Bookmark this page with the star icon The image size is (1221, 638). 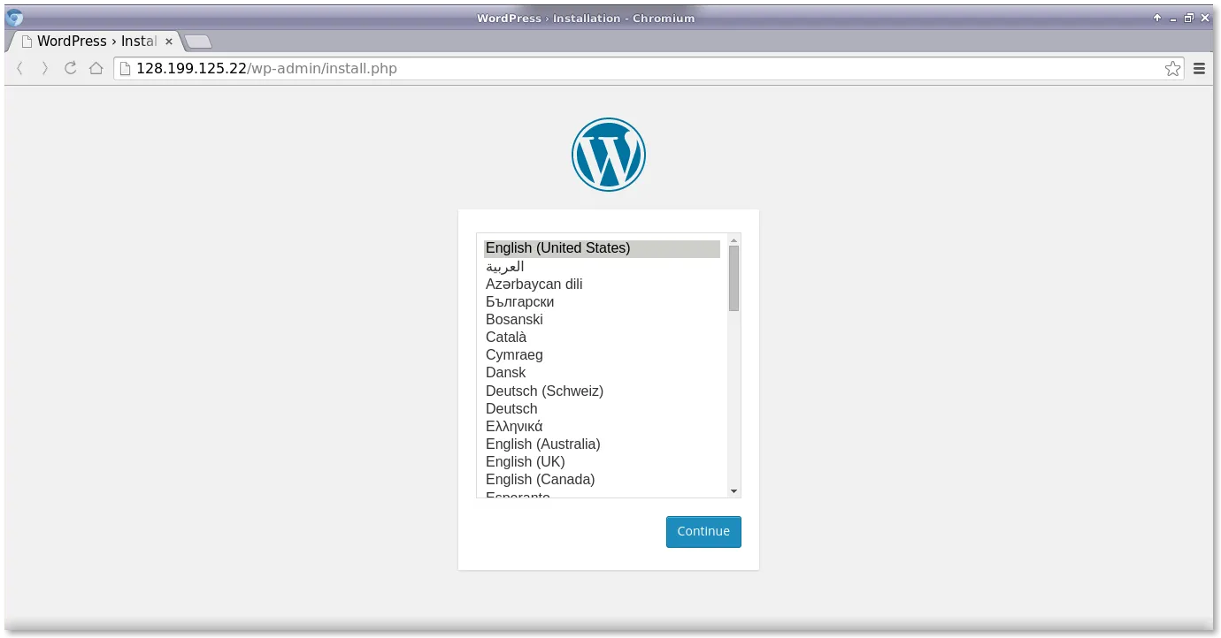tap(1172, 68)
